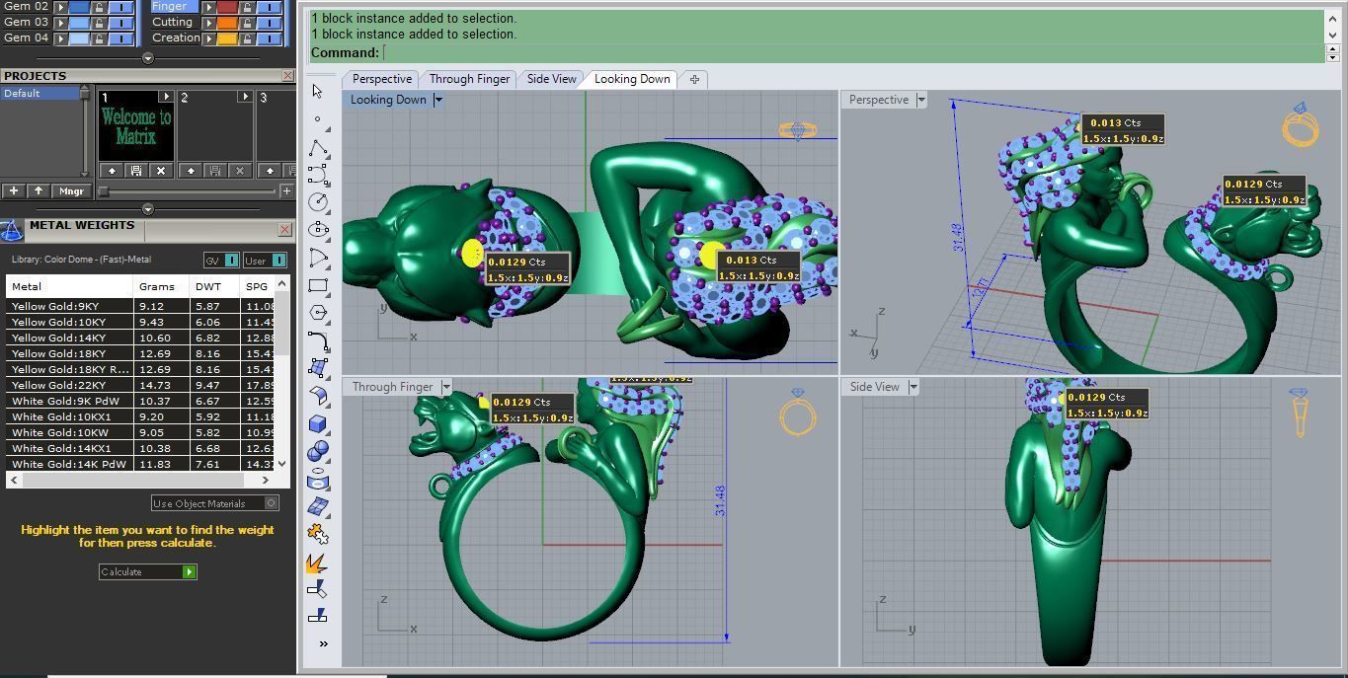Choose the single Point tool

pos(317,119)
